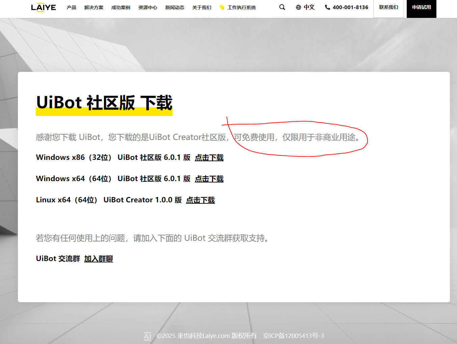Click the AI logo in the footer
The height and width of the screenshot is (344, 457).
147,336
